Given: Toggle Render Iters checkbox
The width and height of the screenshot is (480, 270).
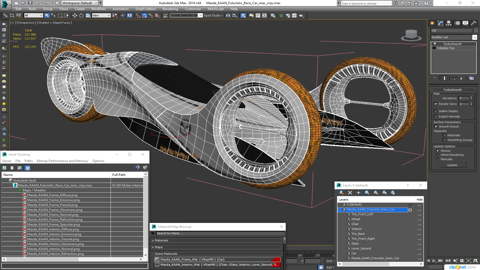Looking at the screenshot, I should tap(435, 104).
